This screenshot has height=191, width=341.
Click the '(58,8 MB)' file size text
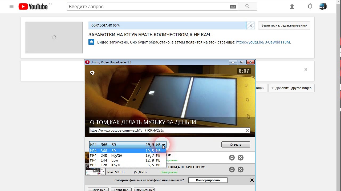pos(140,172)
